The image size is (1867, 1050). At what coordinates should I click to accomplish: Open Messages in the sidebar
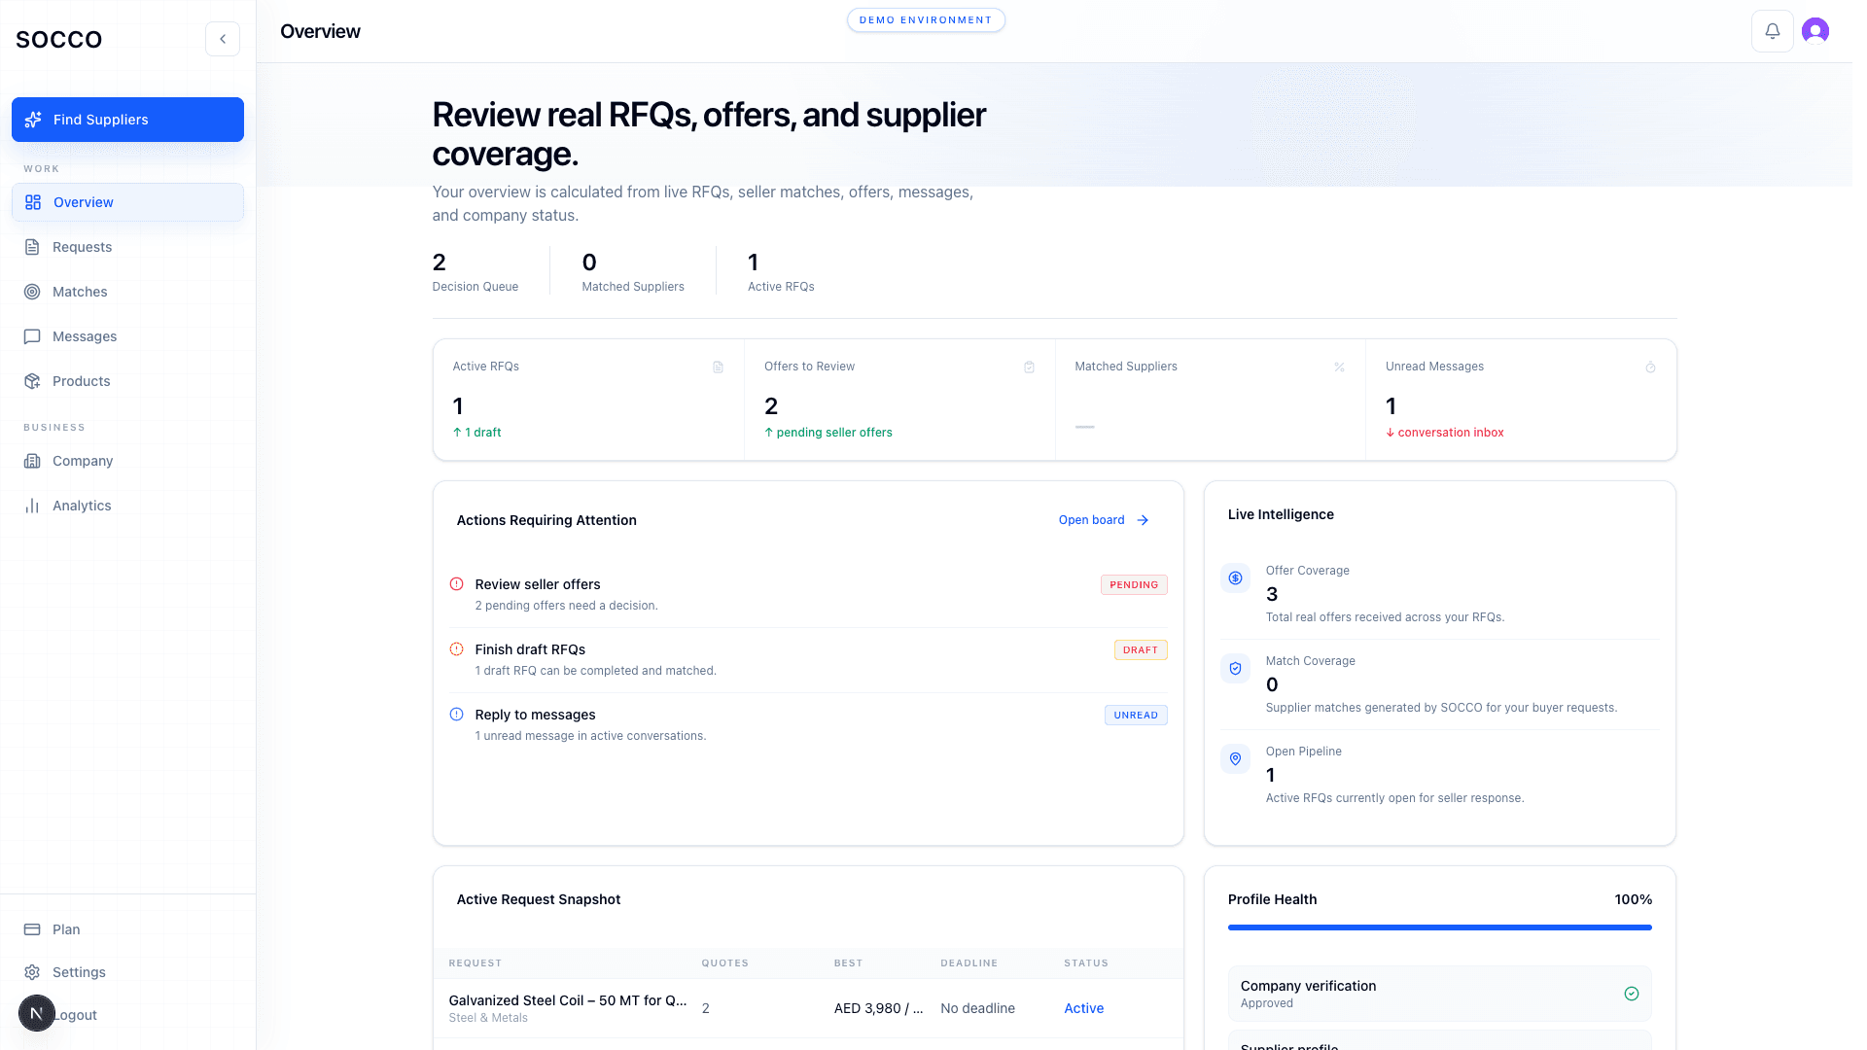pyautogui.click(x=127, y=336)
